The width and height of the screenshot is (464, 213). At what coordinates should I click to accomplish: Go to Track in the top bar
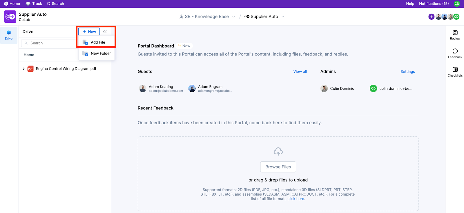[34, 4]
